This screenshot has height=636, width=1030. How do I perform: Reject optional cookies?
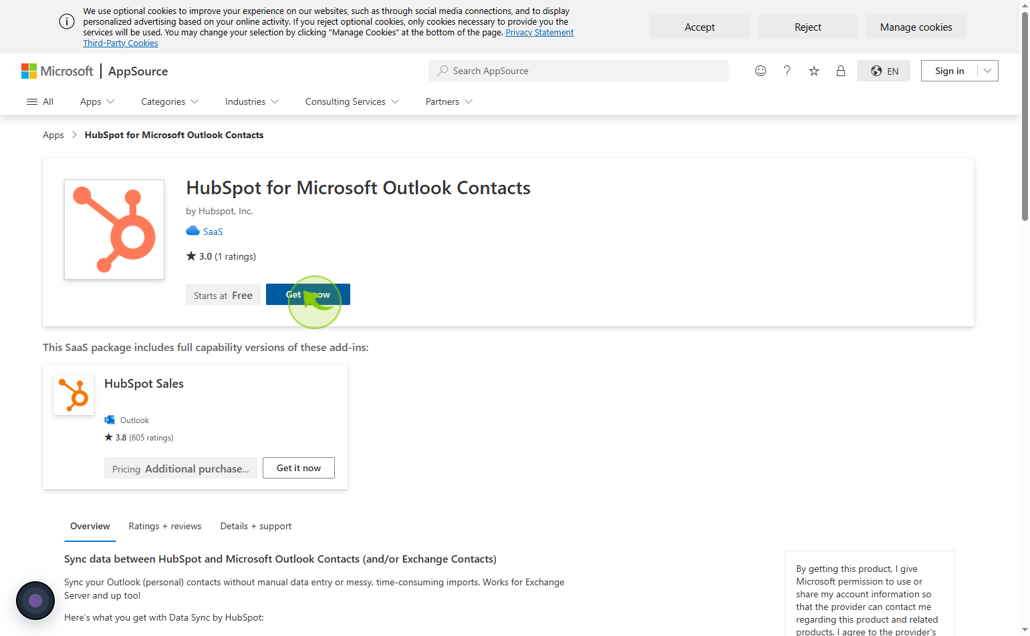808,27
